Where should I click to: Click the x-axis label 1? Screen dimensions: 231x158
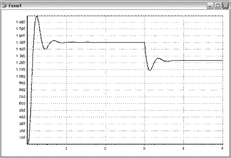66,148
